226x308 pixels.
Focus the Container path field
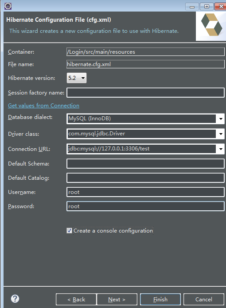145,52
